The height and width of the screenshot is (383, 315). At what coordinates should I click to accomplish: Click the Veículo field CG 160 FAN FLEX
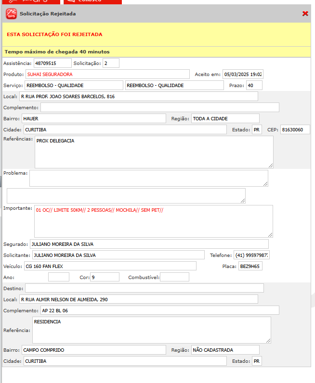pos(110,266)
